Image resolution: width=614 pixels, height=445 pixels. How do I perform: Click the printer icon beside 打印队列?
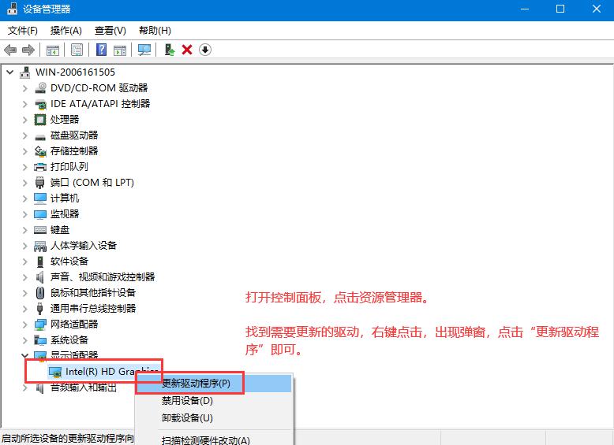(40, 167)
